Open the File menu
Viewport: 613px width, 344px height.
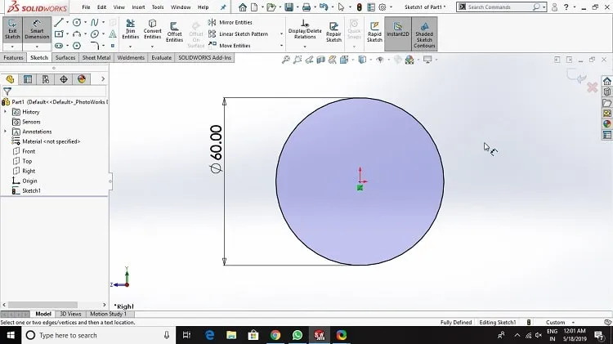coord(86,7)
